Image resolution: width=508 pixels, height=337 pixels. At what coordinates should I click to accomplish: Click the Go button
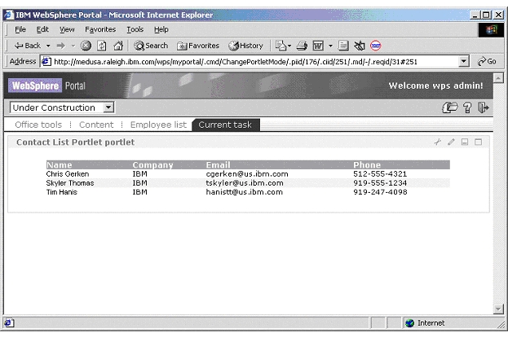[x=487, y=61]
